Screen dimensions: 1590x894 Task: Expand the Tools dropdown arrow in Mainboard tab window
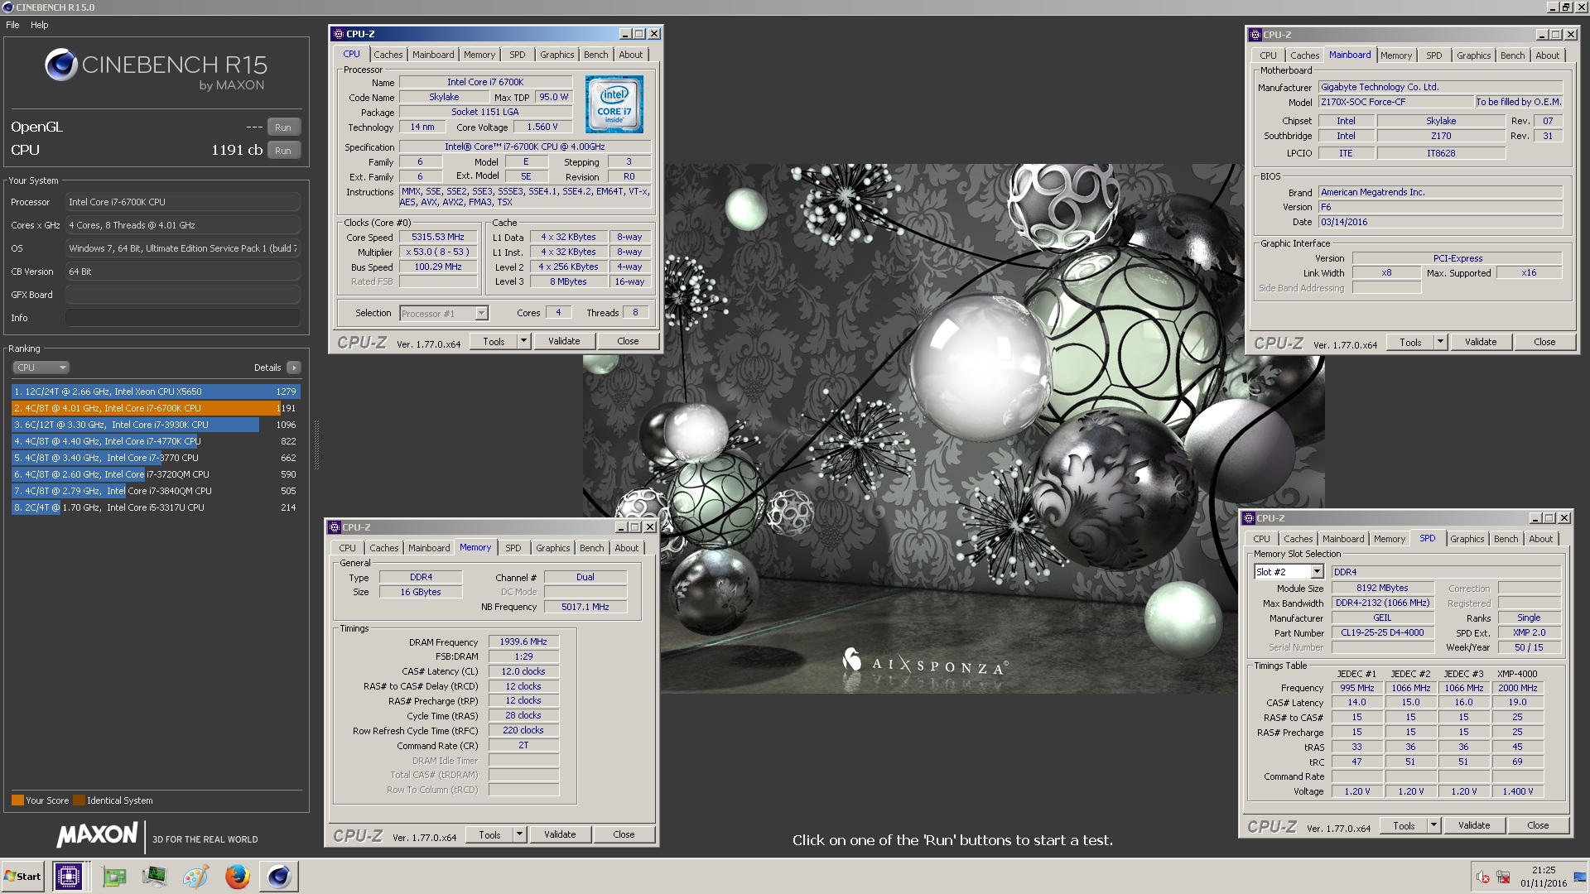coord(1440,342)
